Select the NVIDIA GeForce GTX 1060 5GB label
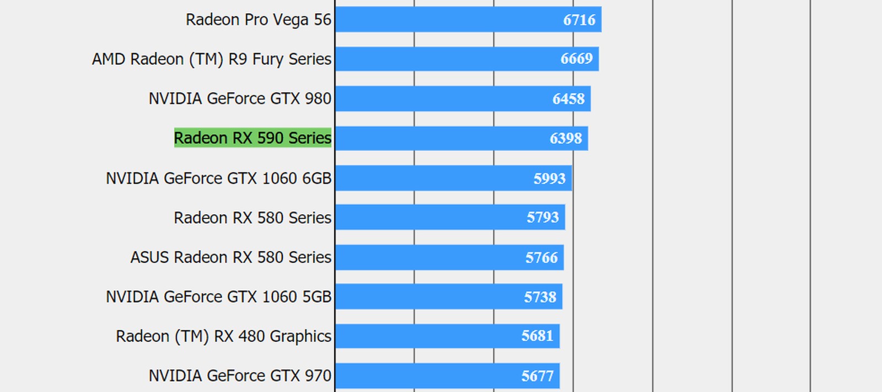882x392 pixels. 218,297
